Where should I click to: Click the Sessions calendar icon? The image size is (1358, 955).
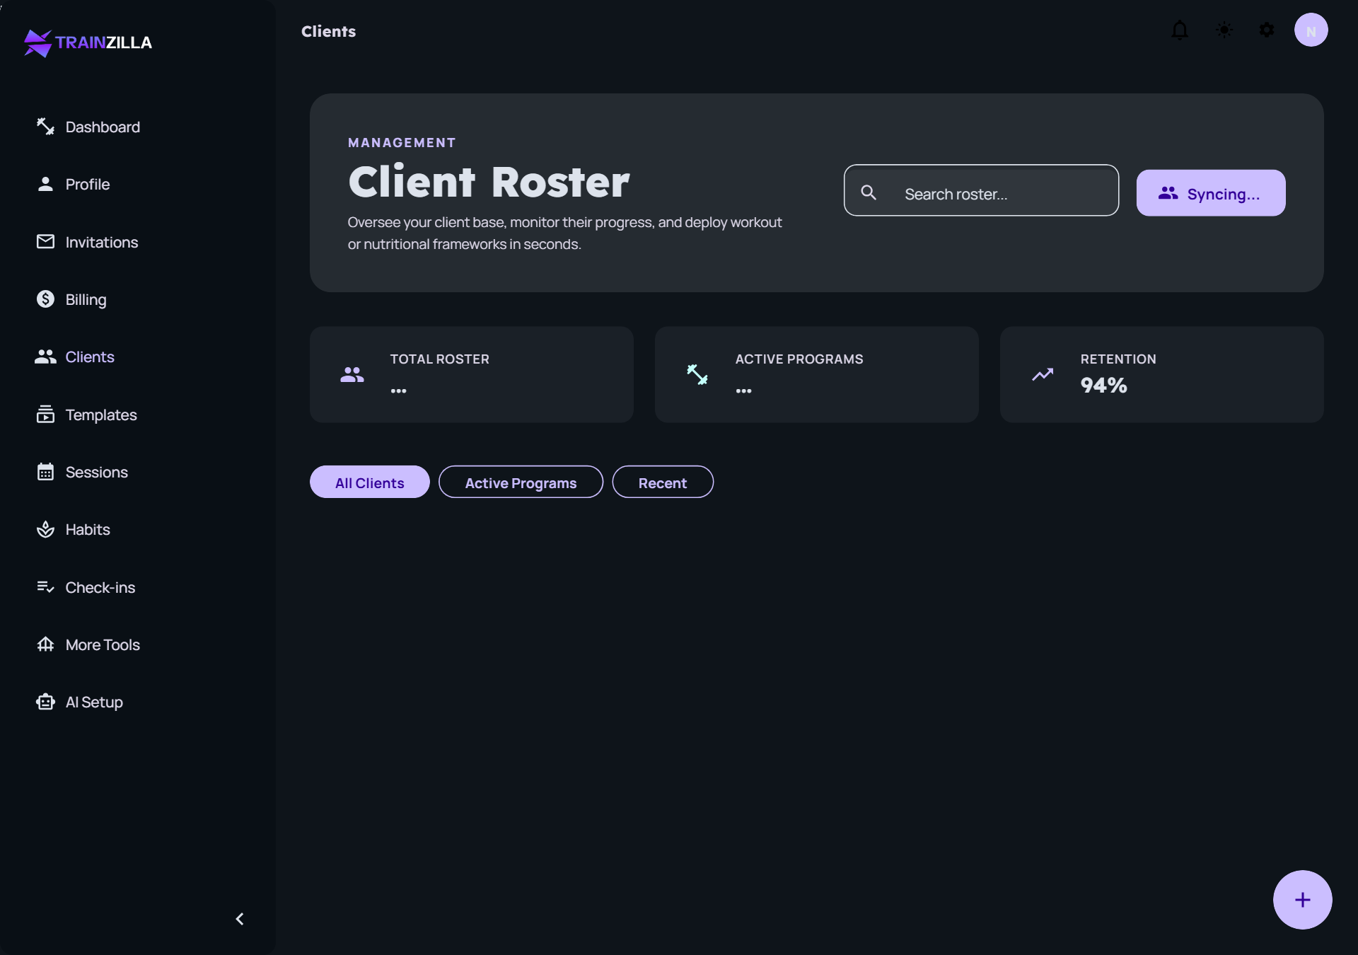(x=45, y=472)
